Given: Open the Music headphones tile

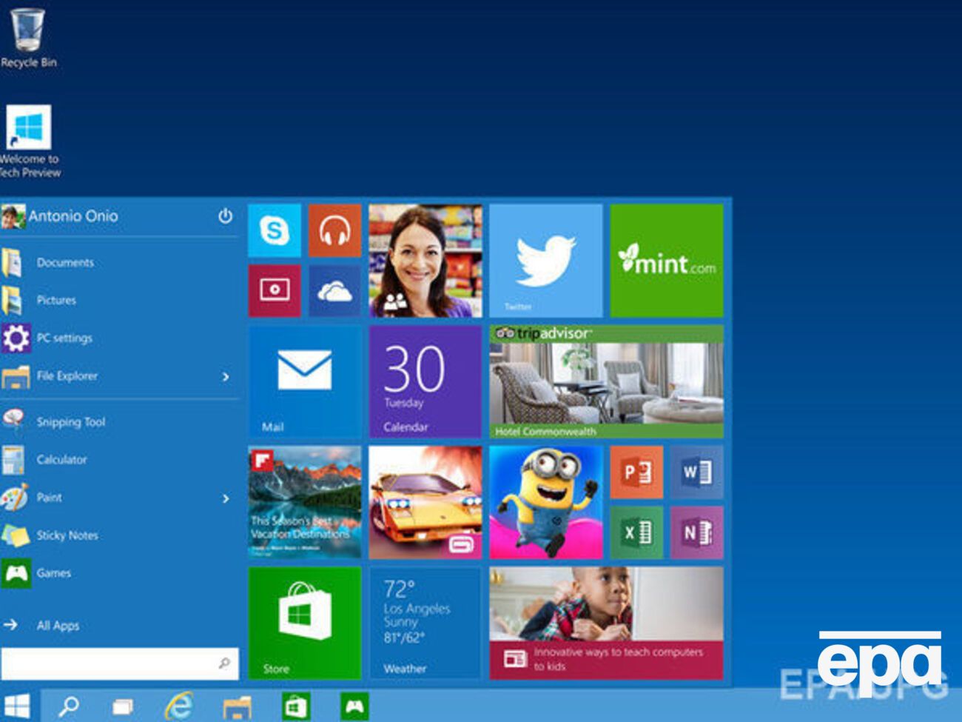Looking at the screenshot, I should click(334, 231).
